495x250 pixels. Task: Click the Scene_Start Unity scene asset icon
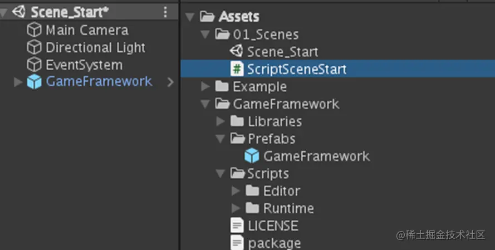click(237, 52)
